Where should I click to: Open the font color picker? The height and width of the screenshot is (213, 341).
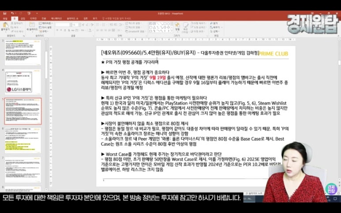(x=90, y=30)
